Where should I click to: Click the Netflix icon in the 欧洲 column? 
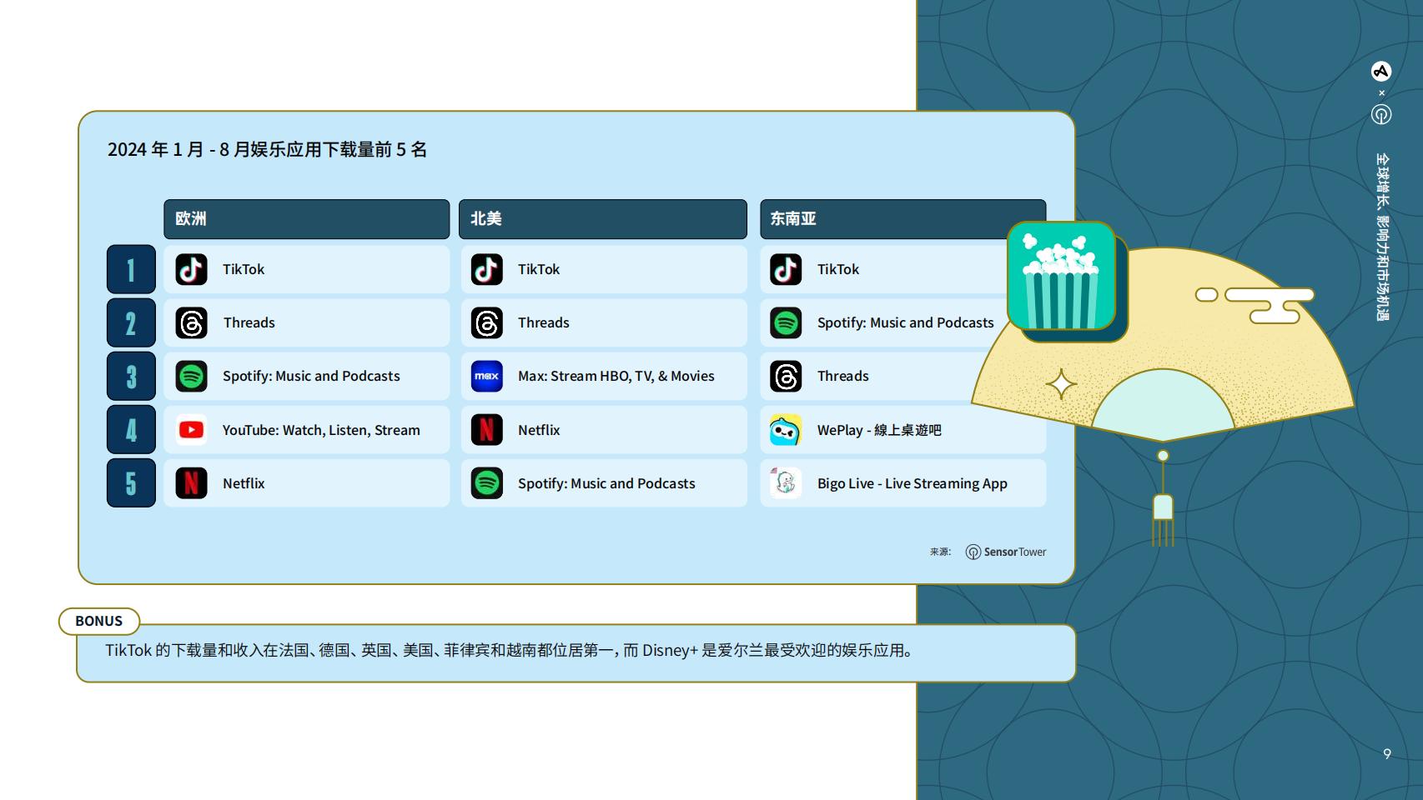click(x=191, y=483)
